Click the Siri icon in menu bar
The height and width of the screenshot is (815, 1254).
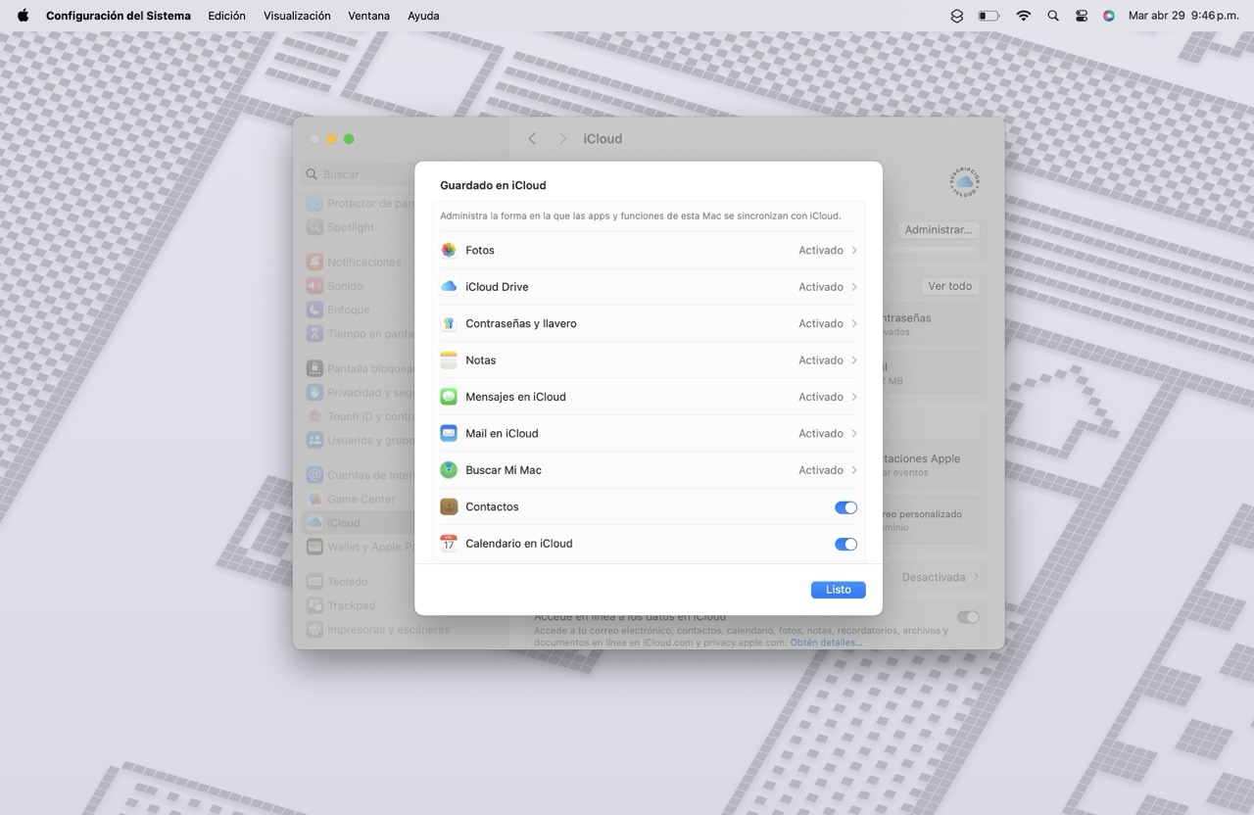[1109, 16]
